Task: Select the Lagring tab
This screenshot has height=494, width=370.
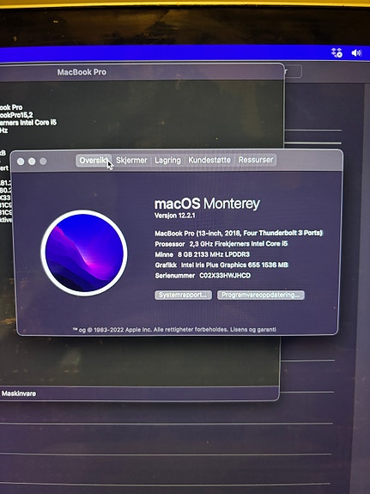Action: [x=168, y=161]
